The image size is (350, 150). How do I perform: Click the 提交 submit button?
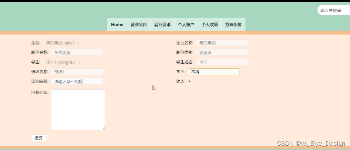(39, 138)
